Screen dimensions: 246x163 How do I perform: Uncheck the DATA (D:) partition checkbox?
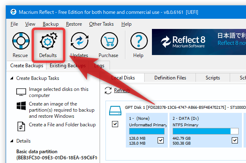pyautogui.click(x=235, y=140)
